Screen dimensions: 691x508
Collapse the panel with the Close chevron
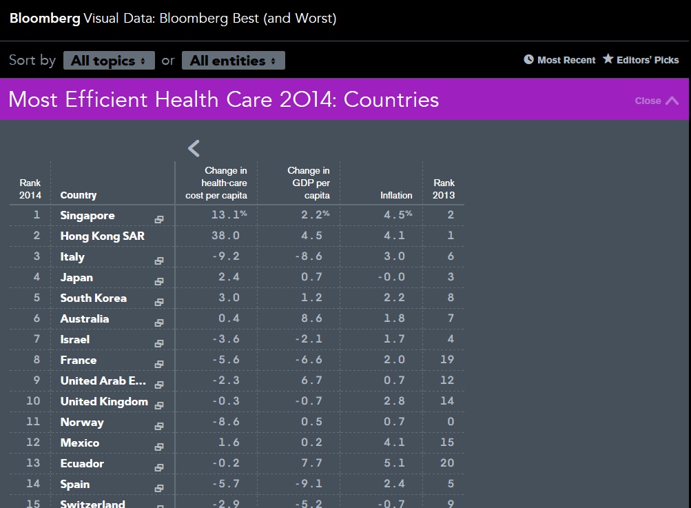[657, 101]
